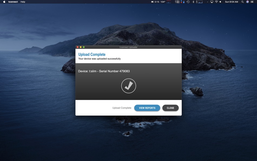Click "Your device was uploaded successfully" text
This screenshot has height=161, width=257.
click(100, 59)
